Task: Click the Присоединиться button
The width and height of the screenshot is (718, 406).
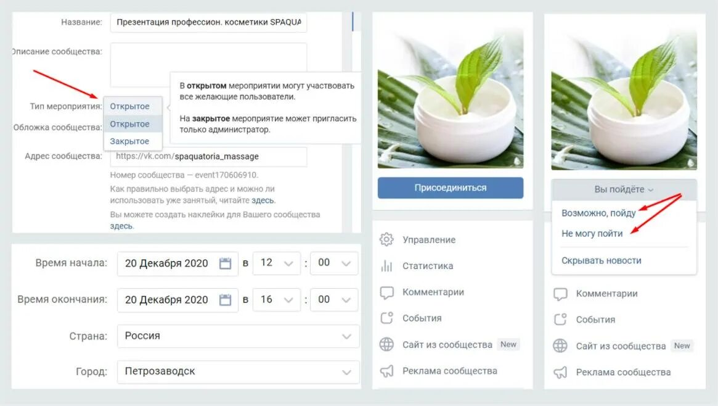Action: pyautogui.click(x=451, y=188)
